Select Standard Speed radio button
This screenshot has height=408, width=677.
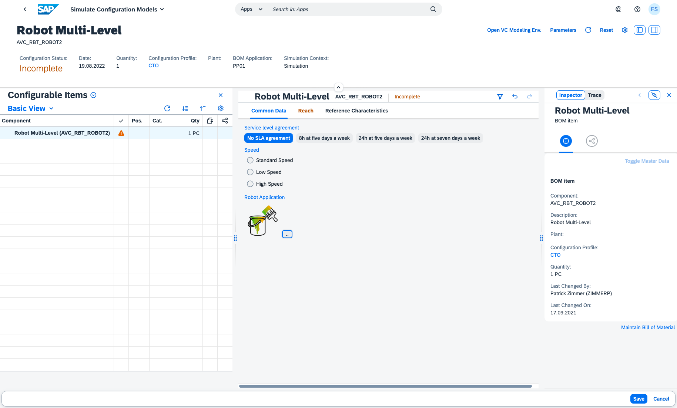click(250, 160)
